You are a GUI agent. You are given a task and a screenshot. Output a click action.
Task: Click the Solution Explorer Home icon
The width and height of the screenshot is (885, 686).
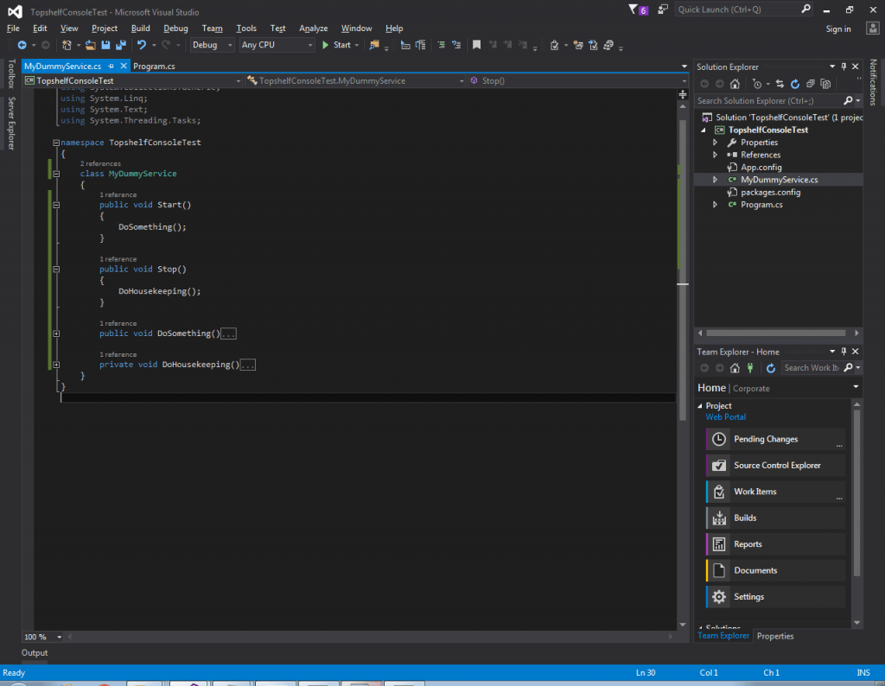coord(735,84)
